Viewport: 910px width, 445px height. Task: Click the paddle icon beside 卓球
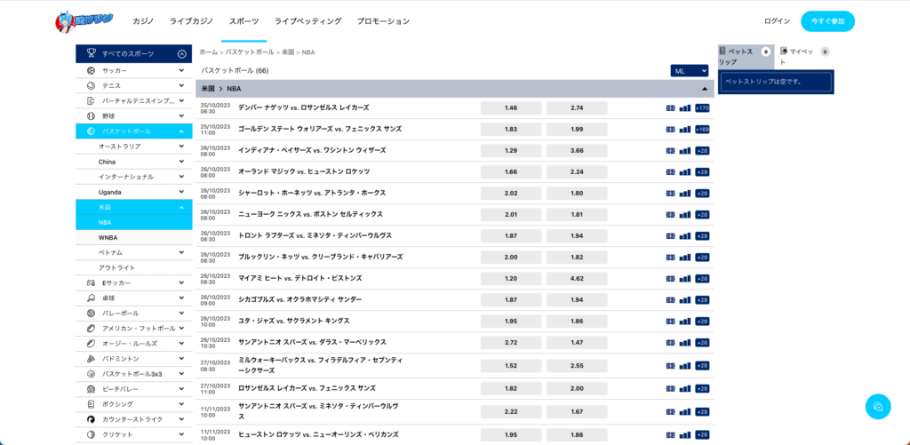click(92, 298)
